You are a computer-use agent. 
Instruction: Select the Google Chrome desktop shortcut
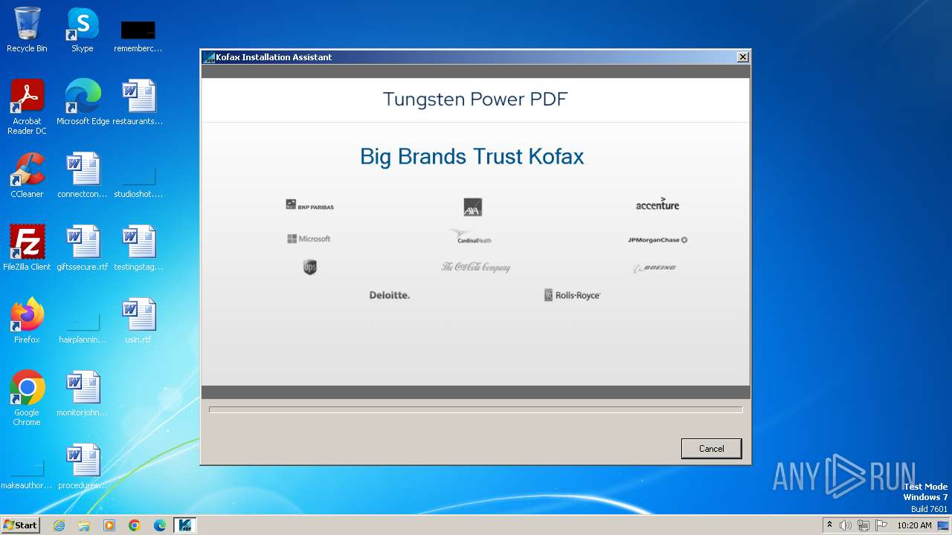(27, 398)
